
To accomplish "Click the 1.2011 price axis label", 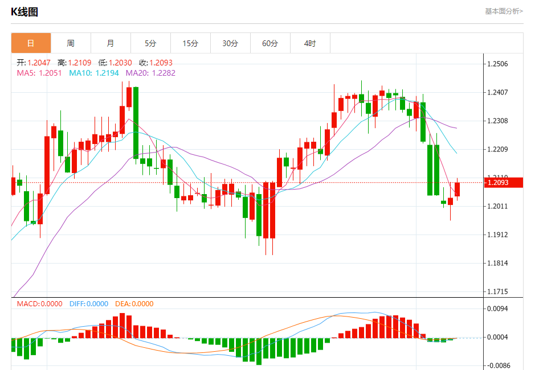I will tap(497, 206).
